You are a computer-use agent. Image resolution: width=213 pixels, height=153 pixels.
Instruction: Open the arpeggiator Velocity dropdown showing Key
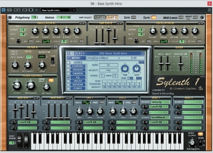108,70
